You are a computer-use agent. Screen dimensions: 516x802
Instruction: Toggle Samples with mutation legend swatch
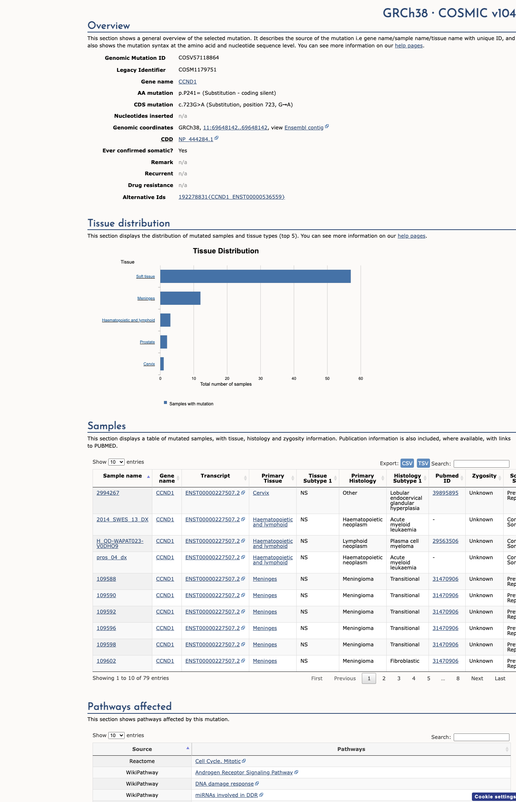(165, 403)
